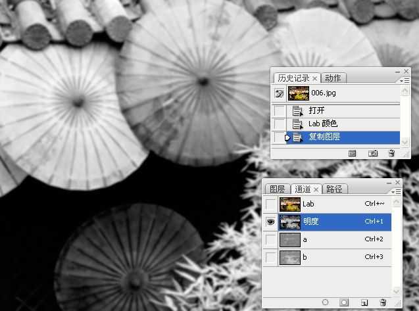Viewport: 419px width, 311px height.
Task: Enable visibility box for channel b
Action: [x=270, y=258]
